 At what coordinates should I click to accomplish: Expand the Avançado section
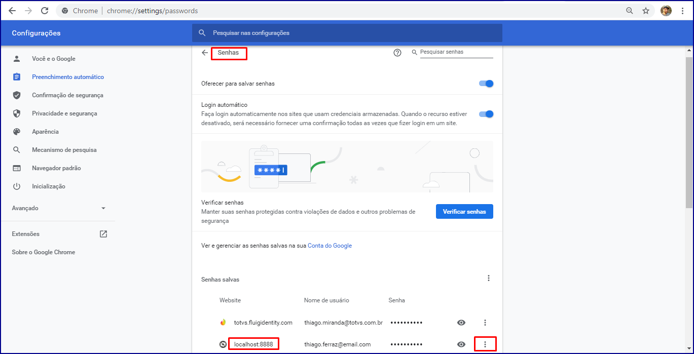coord(59,208)
